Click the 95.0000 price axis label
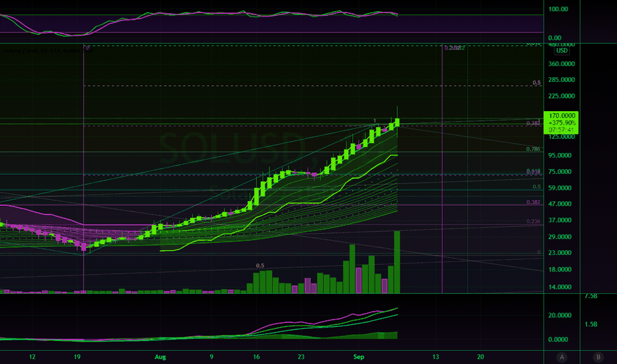This screenshot has height=364, width=617. pos(560,156)
